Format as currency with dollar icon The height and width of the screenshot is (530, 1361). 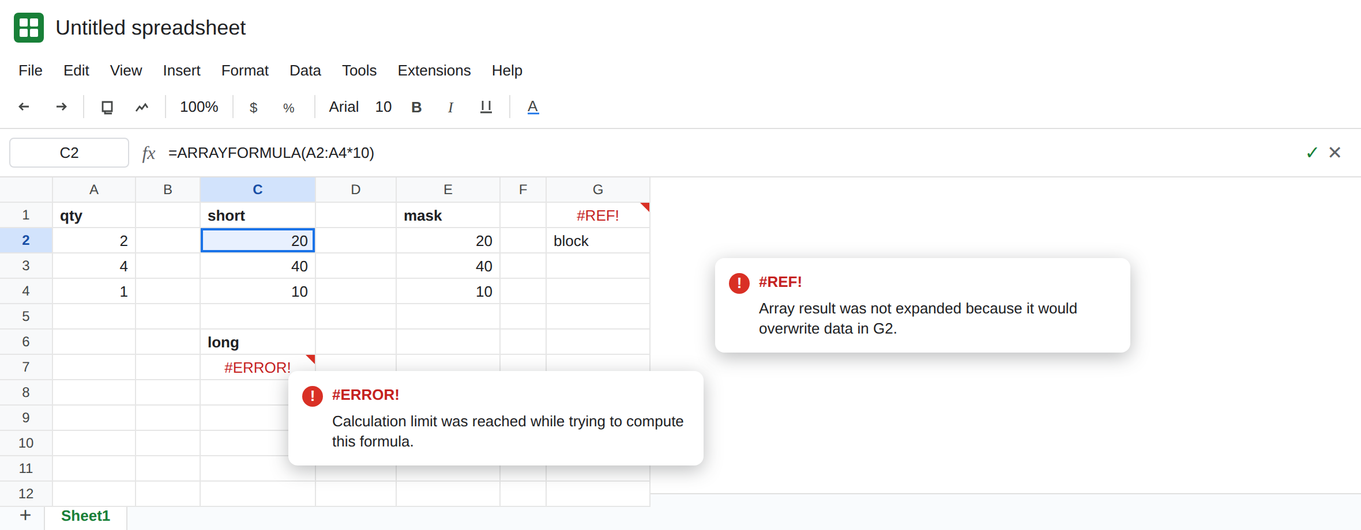tap(253, 108)
